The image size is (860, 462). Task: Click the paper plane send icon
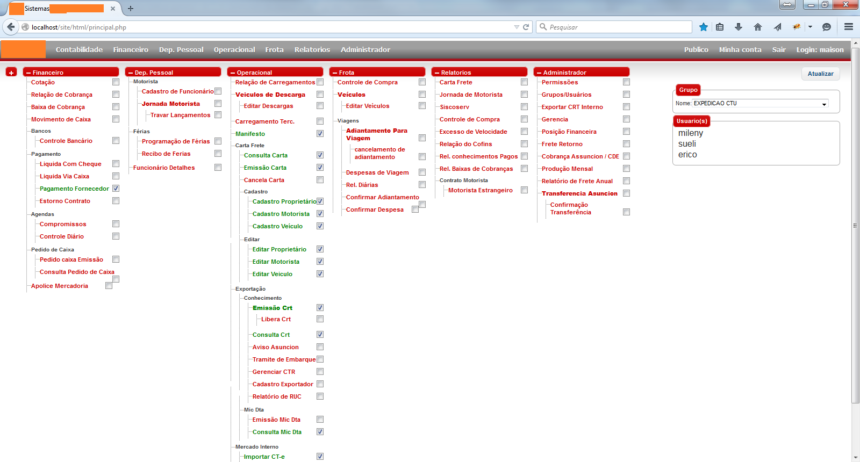coord(777,27)
